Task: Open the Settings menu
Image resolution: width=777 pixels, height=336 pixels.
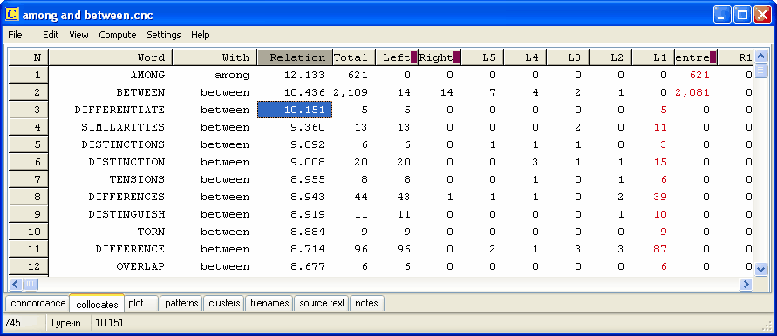Action: pos(164,35)
